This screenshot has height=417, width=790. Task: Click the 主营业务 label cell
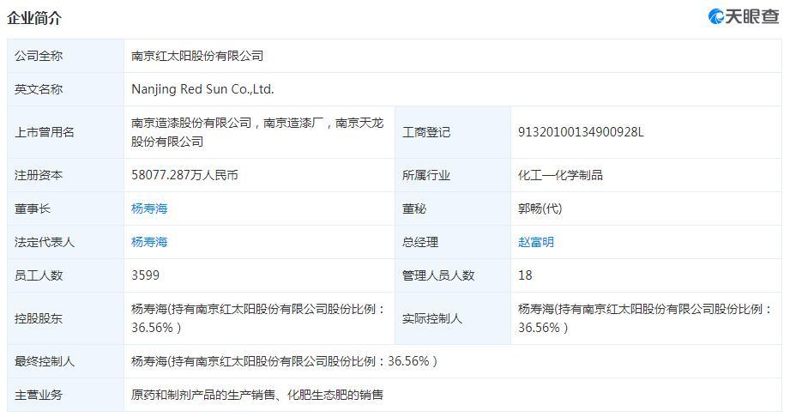[65, 395]
